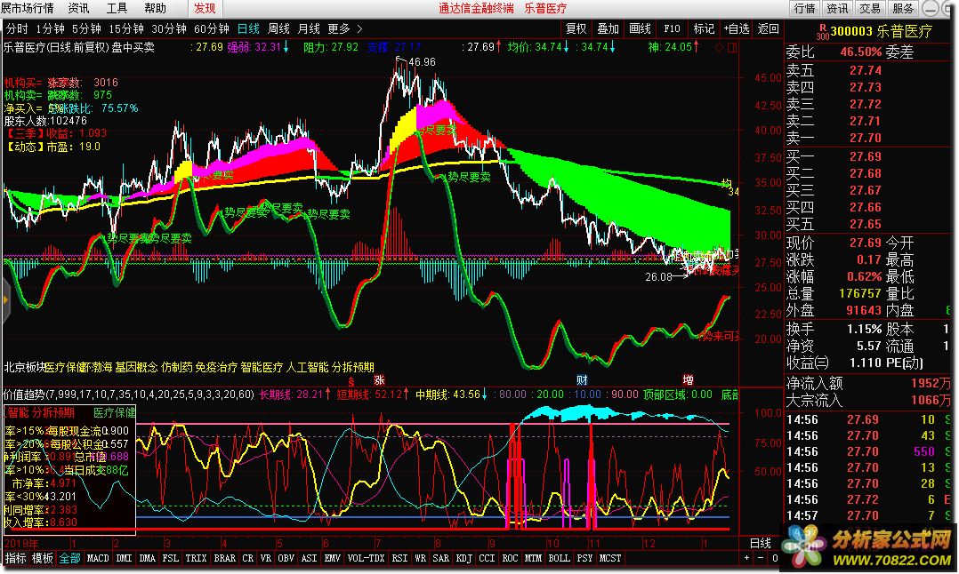Click the 标记 mark tool
Viewport: 959px width, 574px height.
(704, 28)
